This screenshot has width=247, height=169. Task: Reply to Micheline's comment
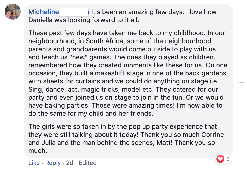click(x=53, y=163)
